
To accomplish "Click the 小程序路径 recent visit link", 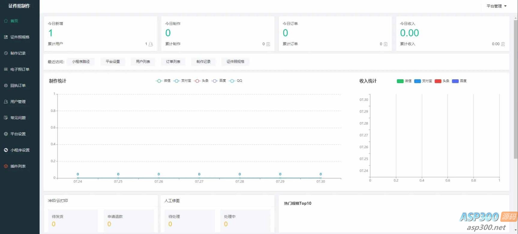I will coord(81,62).
